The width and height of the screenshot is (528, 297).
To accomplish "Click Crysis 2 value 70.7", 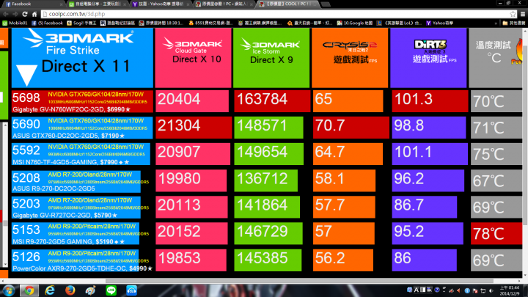I will 351,128.
